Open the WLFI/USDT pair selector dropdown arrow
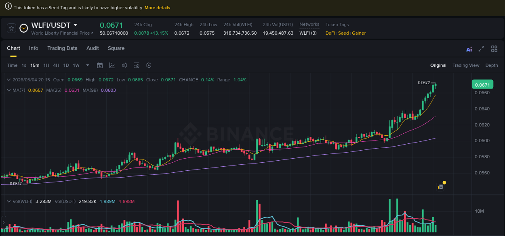505x236 pixels. click(x=75, y=25)
